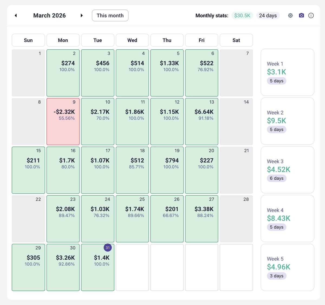This screenshot has height=305, width=325.
Task: Click the "March 2026" title
Action: pos(50,15)
